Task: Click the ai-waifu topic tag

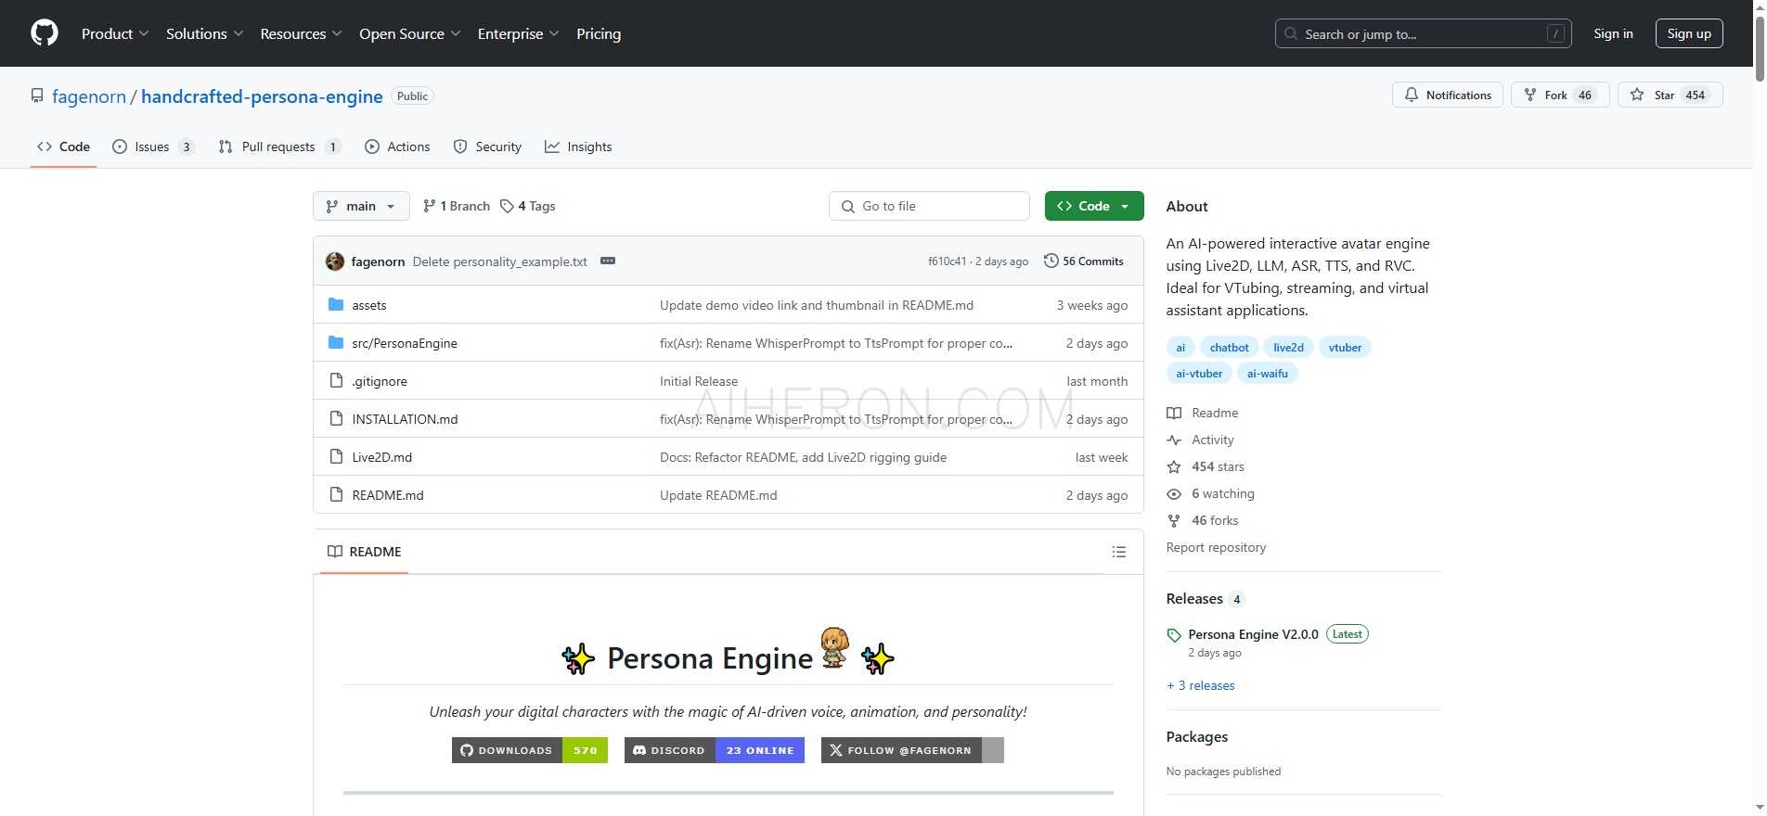Action: [1267, 374]
